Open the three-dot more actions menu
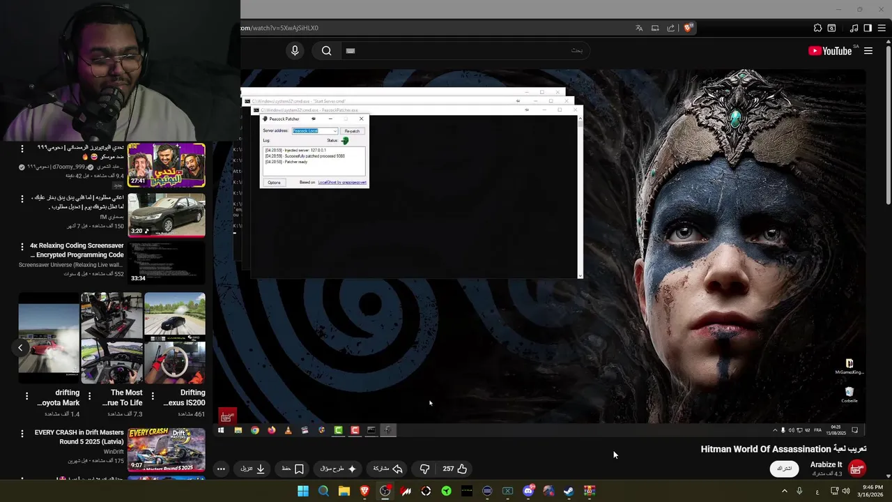The width and height of the screenshot is (892, 502). point(221,469)
